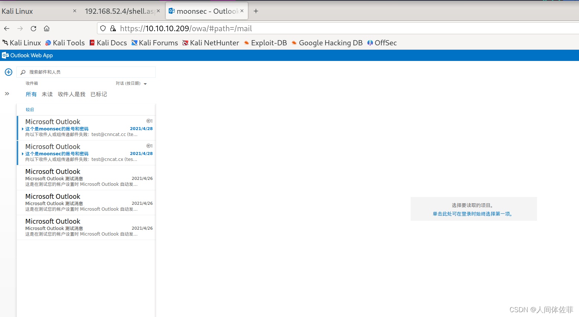Viewport: 579px width, 317px height.
Task: Expand second moonsec conversation triangle (test@cncat.cx)
Action: (23, 154)
